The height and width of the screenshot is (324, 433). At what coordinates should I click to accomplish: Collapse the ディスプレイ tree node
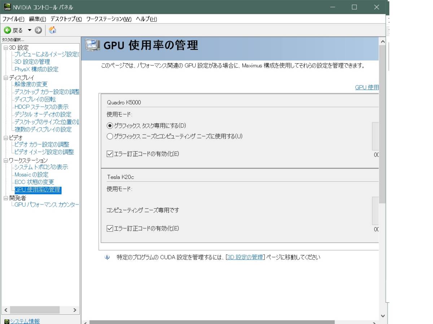[5, 78]
